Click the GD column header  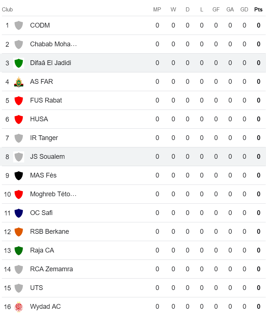(244, 10)
